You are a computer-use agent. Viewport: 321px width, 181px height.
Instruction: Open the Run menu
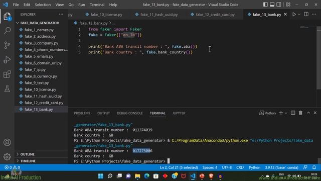coord(81,5)
